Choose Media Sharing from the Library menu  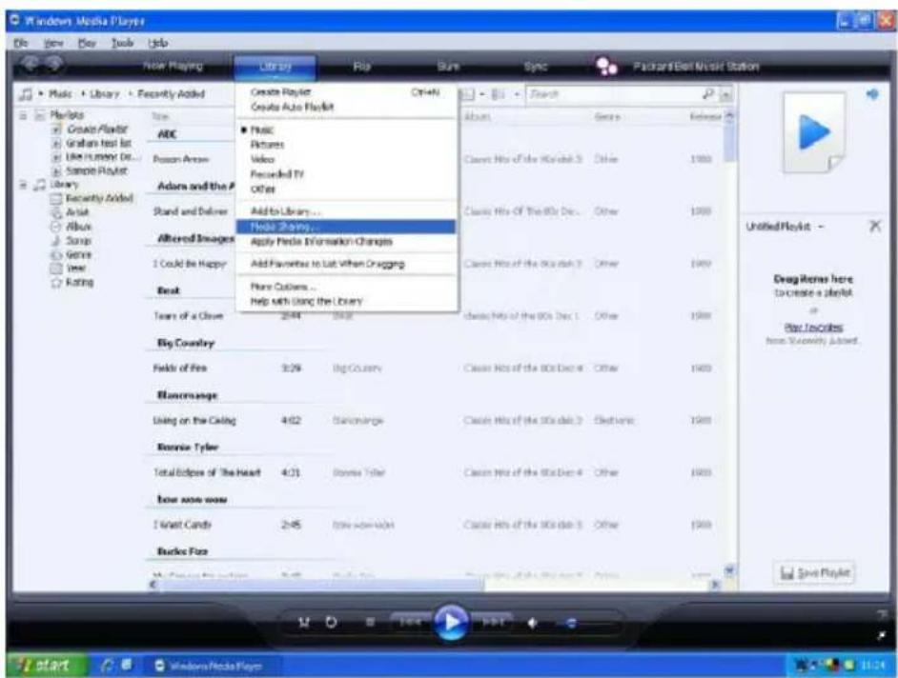(x=346, y=227)
